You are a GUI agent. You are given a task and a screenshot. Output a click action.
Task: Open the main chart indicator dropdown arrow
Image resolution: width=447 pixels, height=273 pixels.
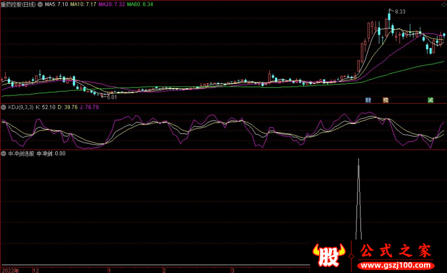(x=40, y=4)
